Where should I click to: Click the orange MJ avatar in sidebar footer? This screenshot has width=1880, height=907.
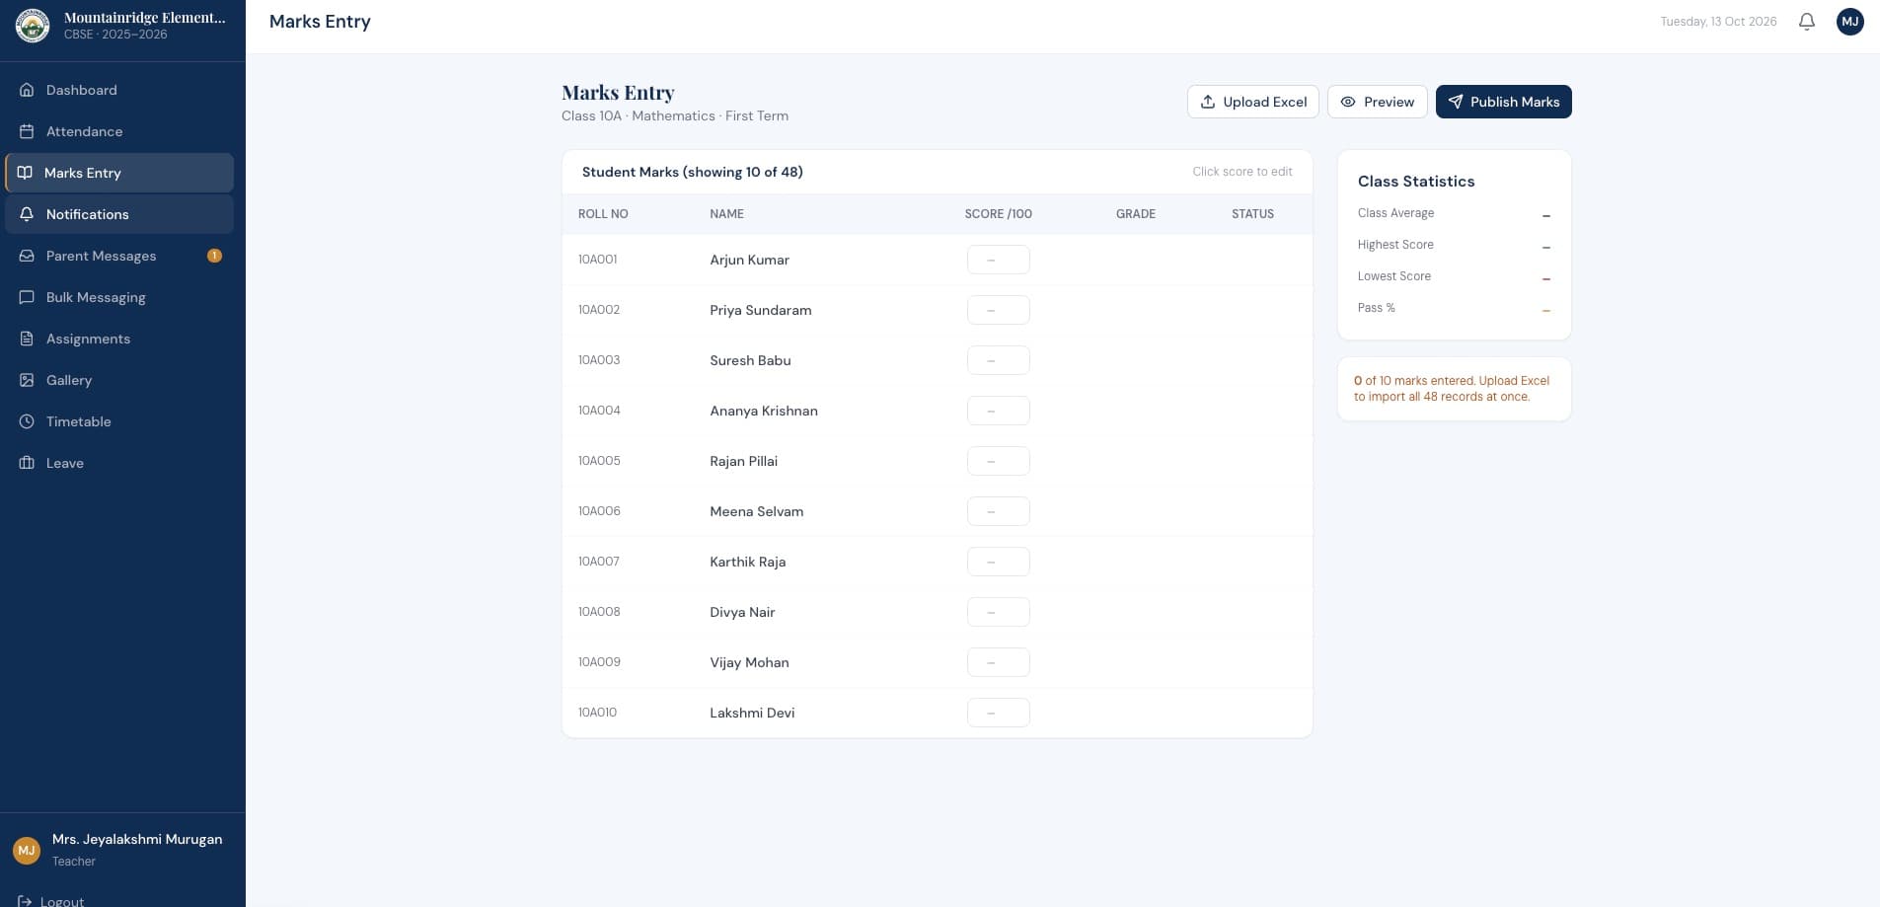click(27, 850)
